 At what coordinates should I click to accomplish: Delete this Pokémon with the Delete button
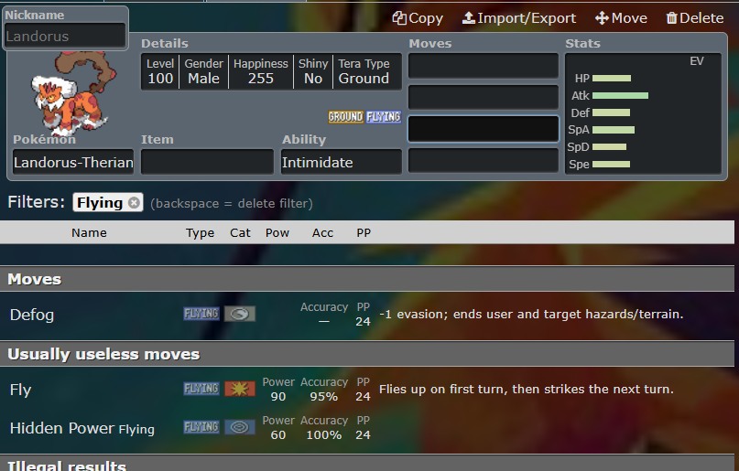[695, 18]
